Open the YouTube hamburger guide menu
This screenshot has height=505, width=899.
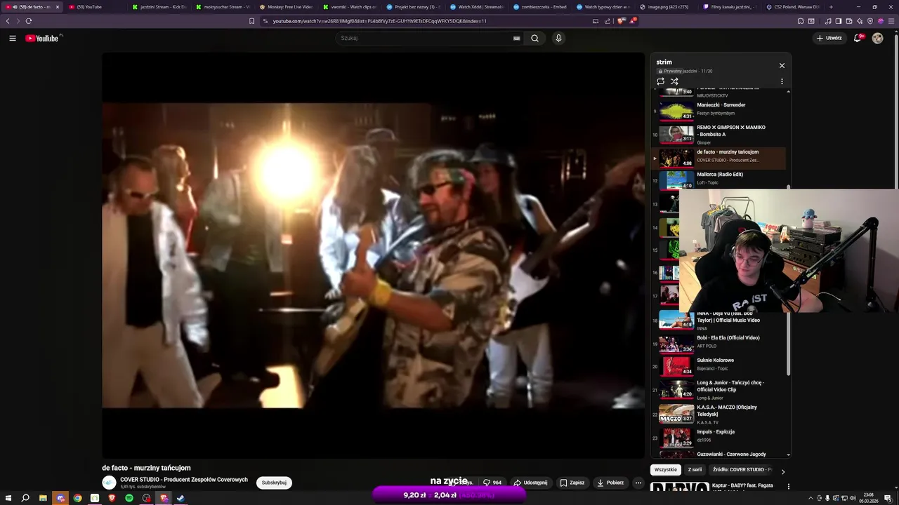[x=13, y=38]
